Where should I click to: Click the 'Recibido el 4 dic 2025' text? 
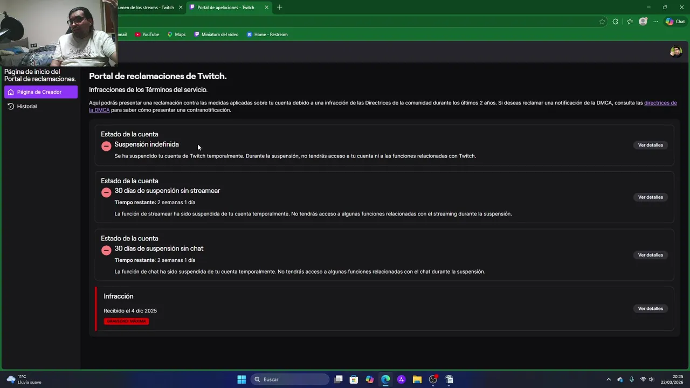pos(130,310)
